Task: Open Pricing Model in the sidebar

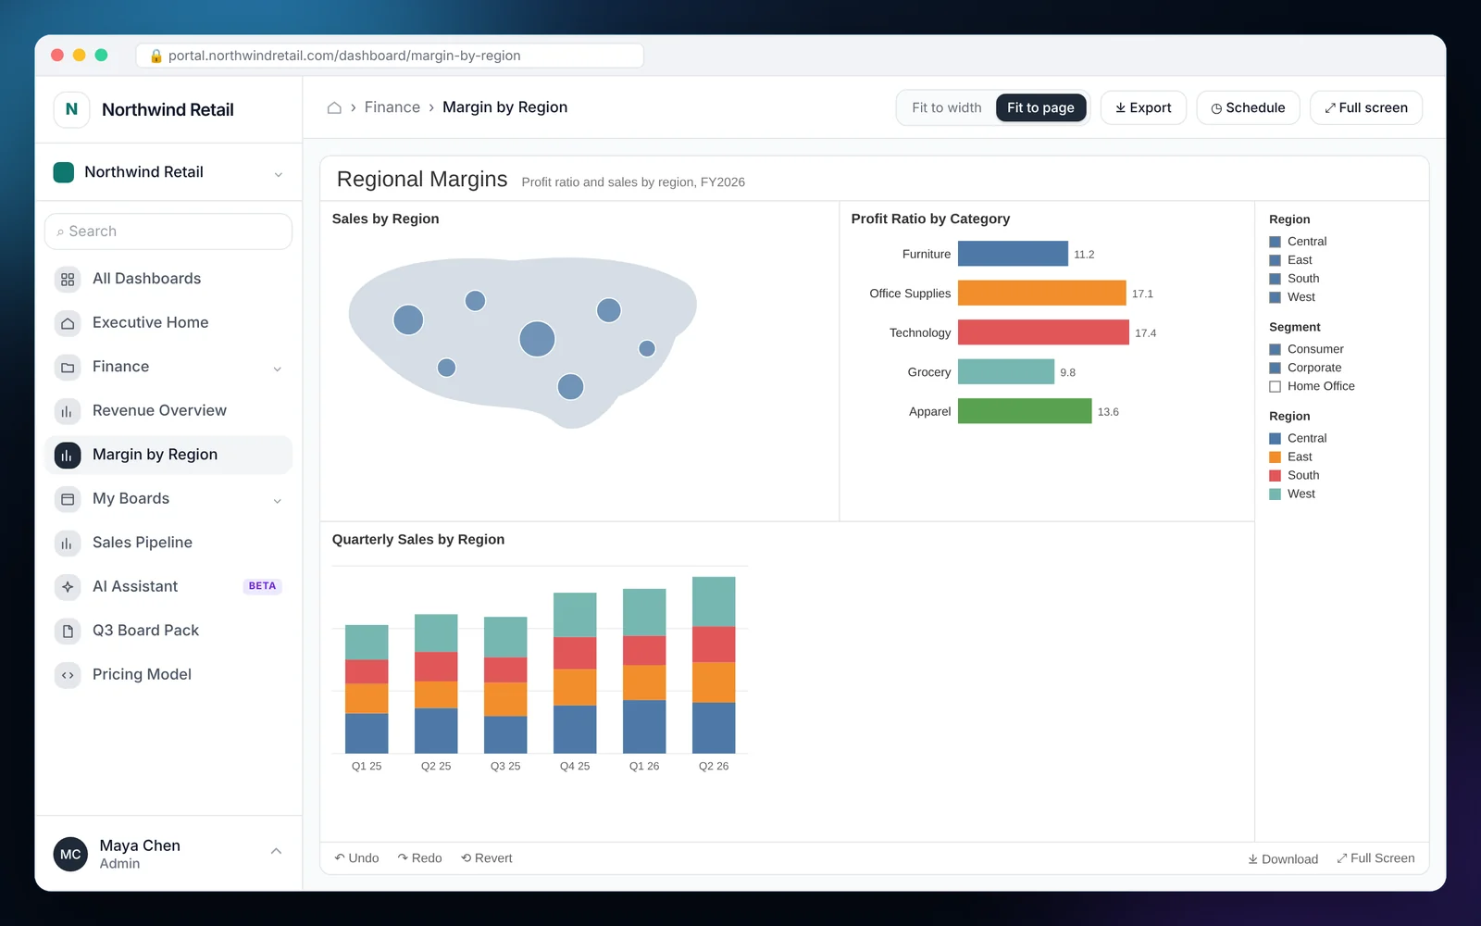Action: coord(168,675)
